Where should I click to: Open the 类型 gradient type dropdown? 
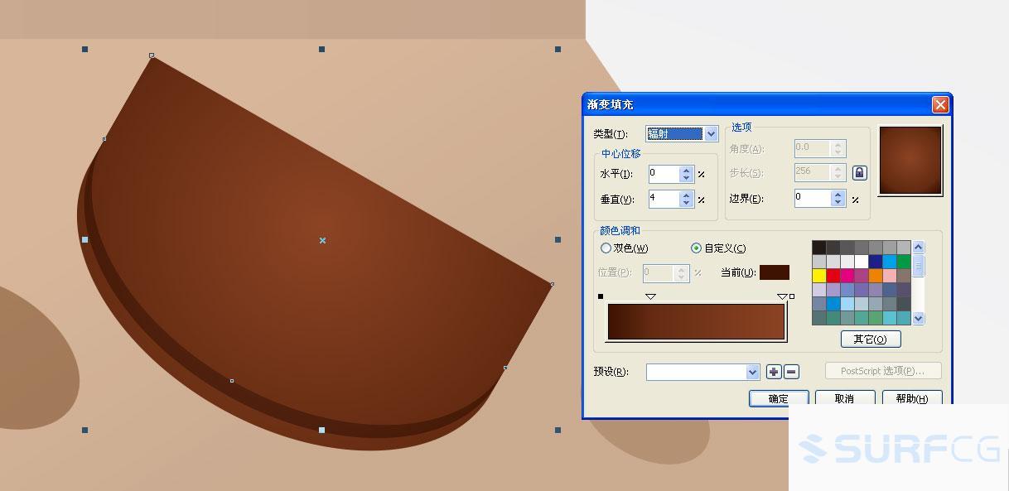tap(711, 133)
